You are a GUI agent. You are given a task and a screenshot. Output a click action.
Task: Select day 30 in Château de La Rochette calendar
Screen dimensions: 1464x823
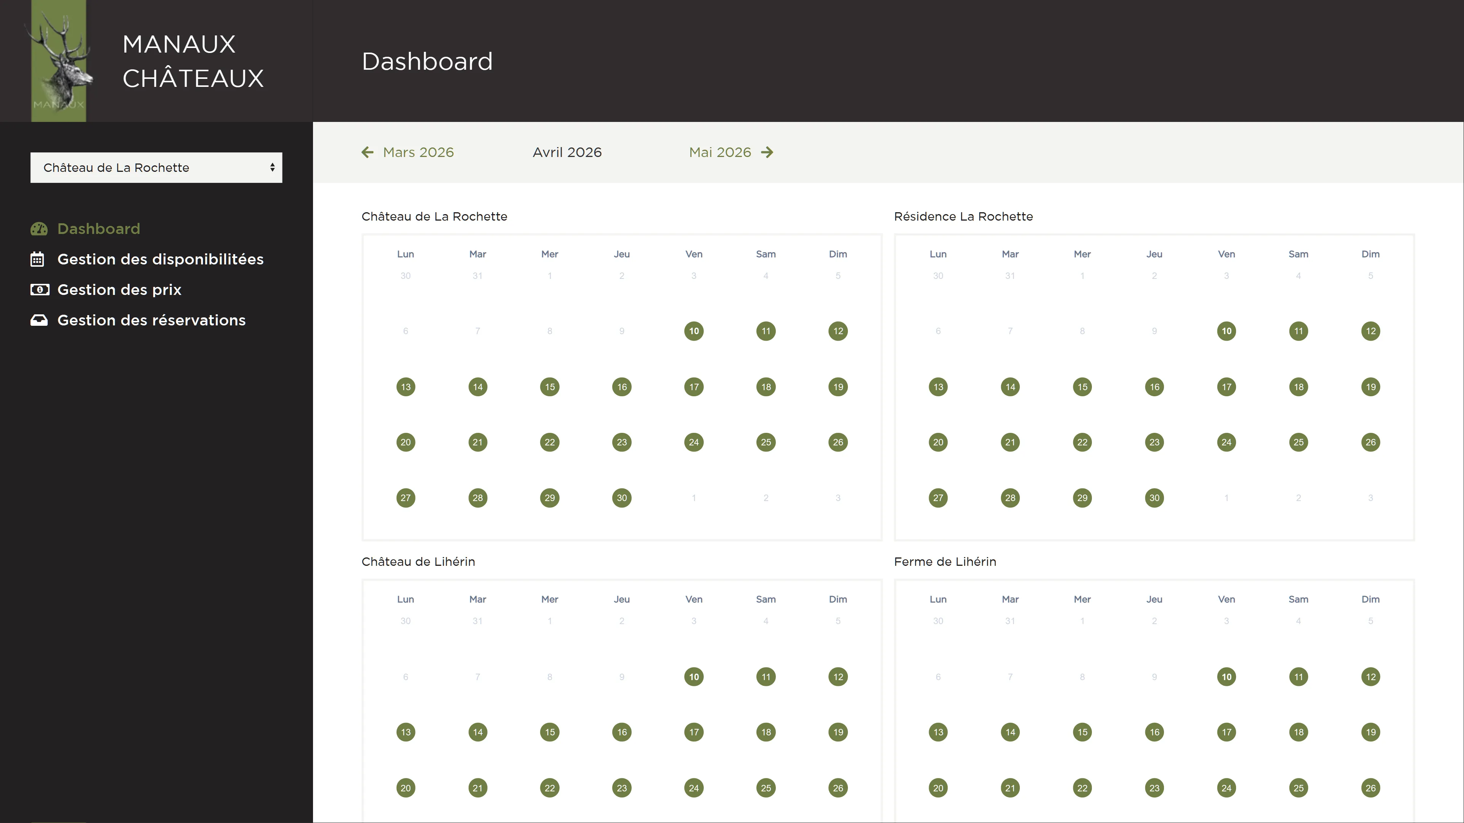tap(622, 498)
